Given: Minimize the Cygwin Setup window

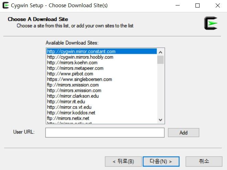Looking at the screenshot, I should tap(178, 5).
